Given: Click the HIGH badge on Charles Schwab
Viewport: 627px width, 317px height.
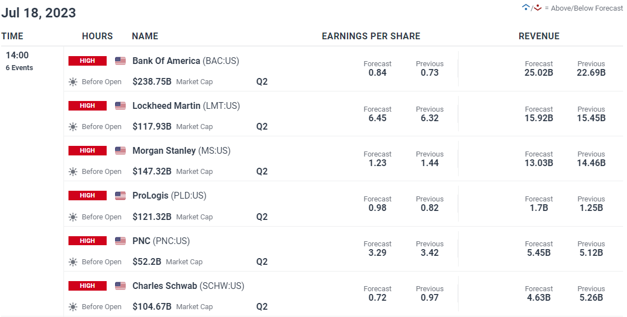Looking at the screenshot, I should tap(88, 286).
